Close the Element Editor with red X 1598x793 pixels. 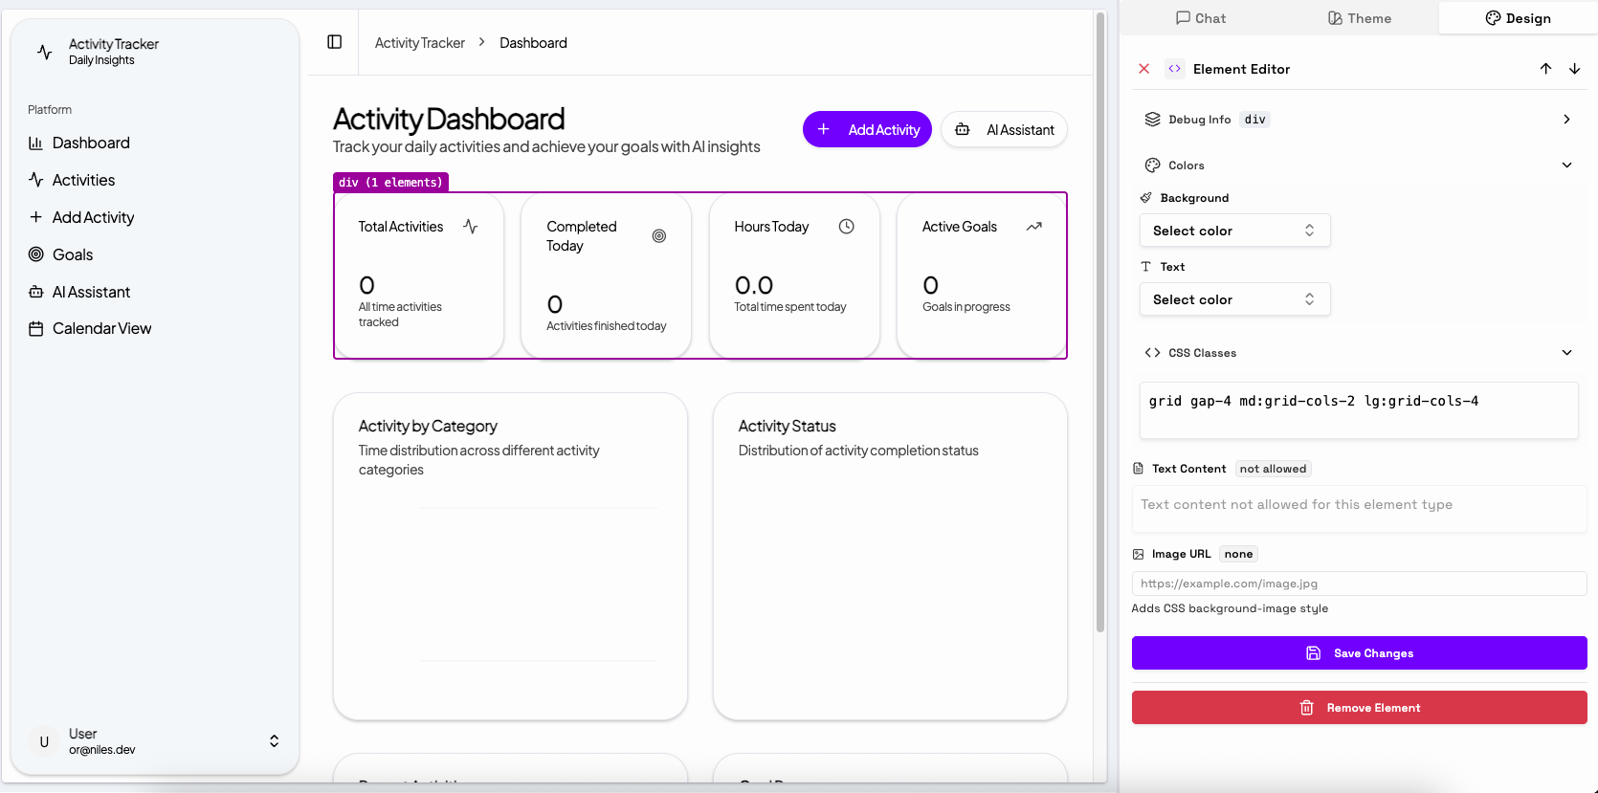[x=1144, y=69]
